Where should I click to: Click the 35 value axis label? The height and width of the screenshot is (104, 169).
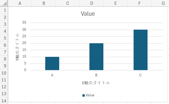coord(24,22)
